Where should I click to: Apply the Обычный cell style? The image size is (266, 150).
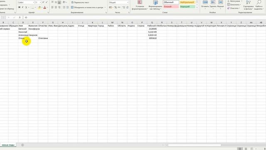click(171, 2)
